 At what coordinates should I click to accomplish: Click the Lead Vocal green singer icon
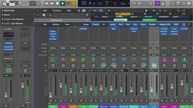(x=184, y=59)
